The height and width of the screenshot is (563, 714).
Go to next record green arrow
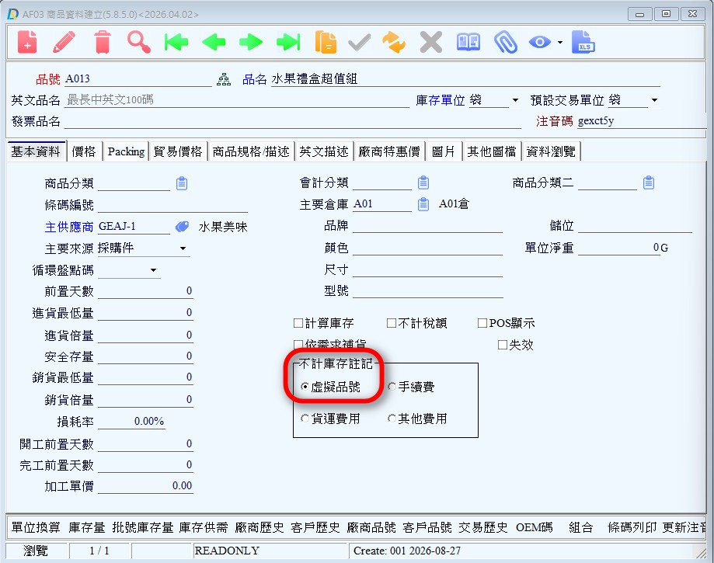[251, 43]
